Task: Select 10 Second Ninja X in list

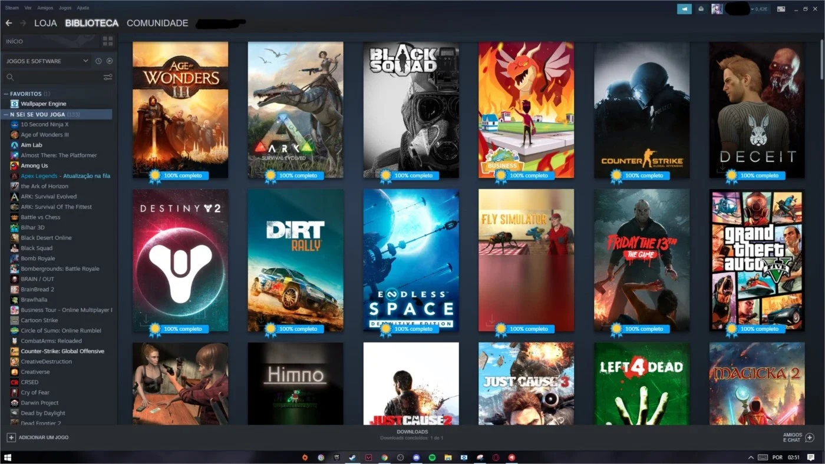Action: click(45, 124)
